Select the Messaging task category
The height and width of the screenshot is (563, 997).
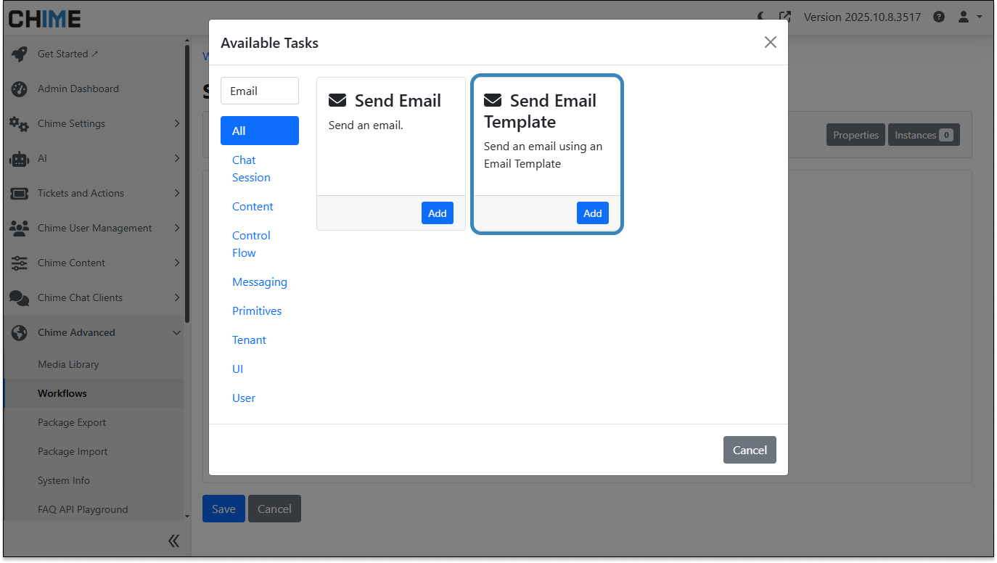[259, 282]
